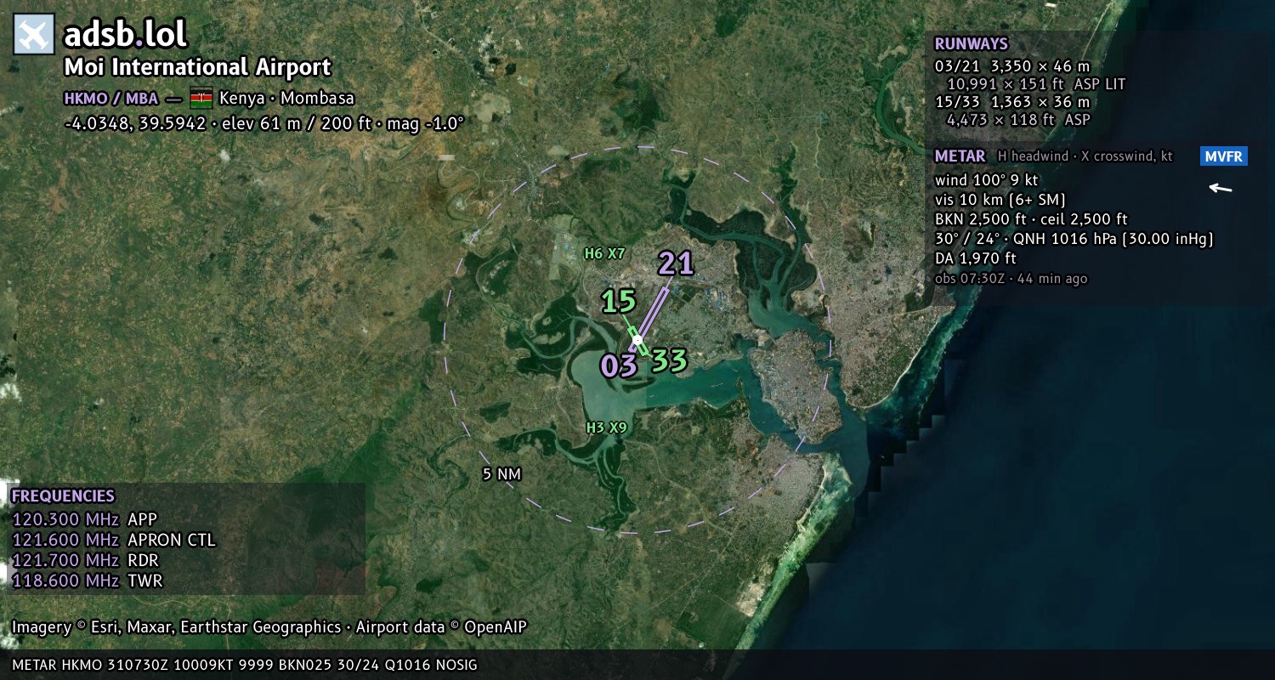Click the MVFR flight category badge
The height and width of the screenshot is (680, 1275).
click(x=1224, y=156)
